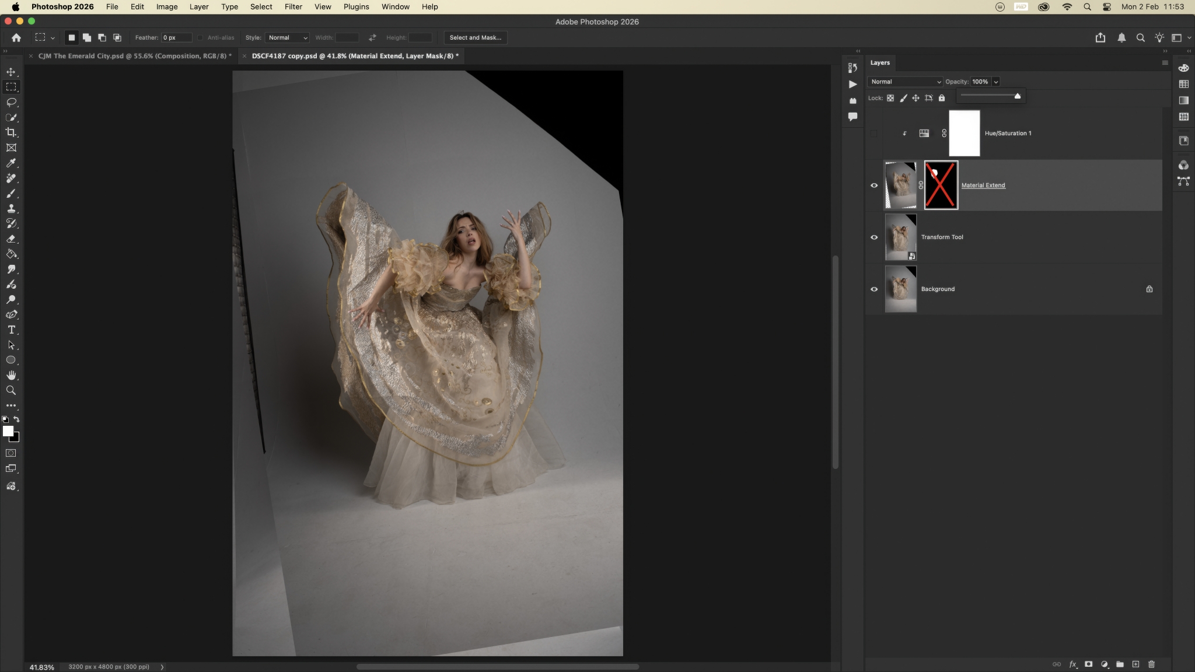Select the Horizontal Type tool
This screenshot has height=672, width=1195.
[11, 330]
